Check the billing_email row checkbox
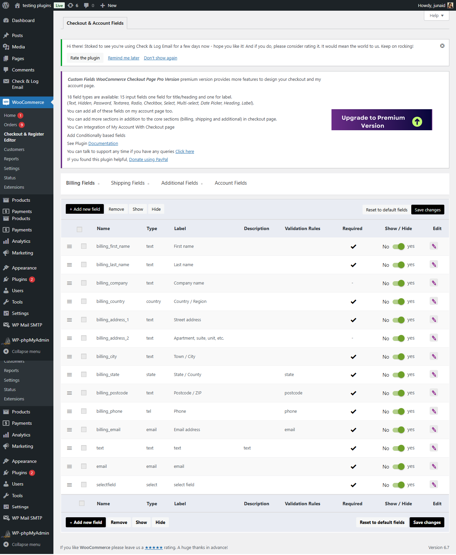 tap(84, 429)
